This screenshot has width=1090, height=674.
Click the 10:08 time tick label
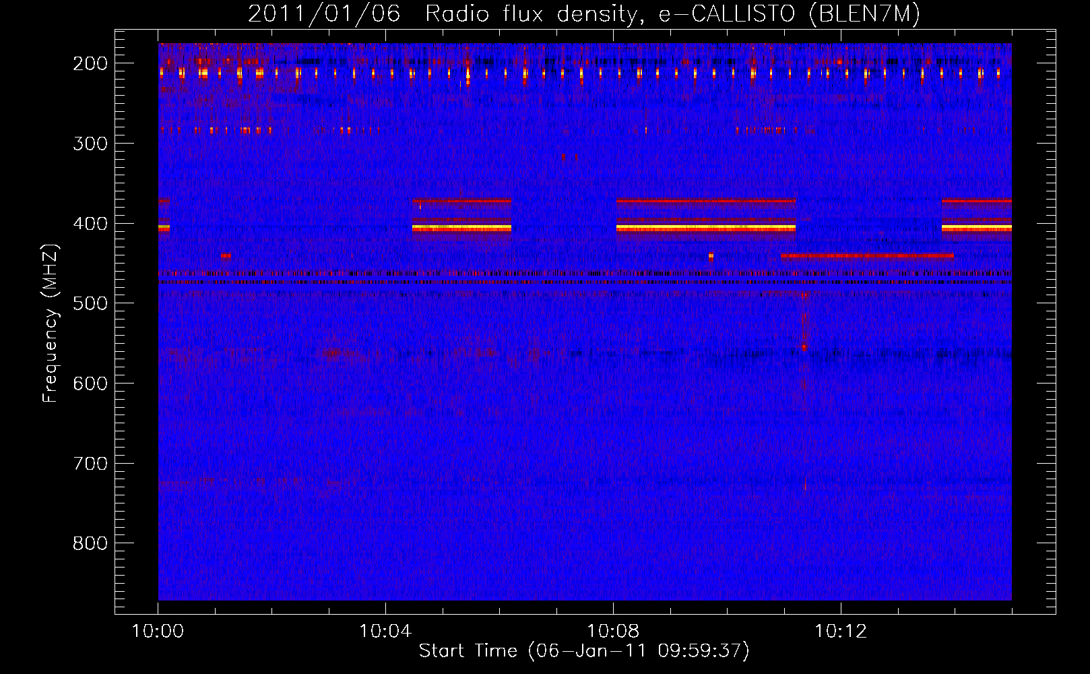tap(613, 632)
